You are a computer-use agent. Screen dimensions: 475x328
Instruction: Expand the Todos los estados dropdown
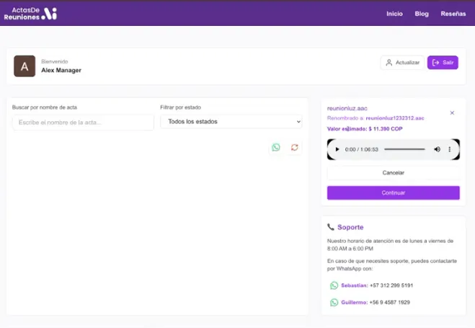coord(231,122)
